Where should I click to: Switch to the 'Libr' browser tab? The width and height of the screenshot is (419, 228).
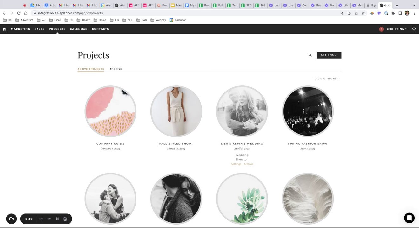[343, 5]
